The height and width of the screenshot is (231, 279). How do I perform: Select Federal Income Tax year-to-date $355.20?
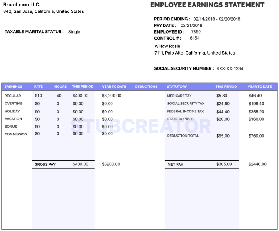coord(256,112)
